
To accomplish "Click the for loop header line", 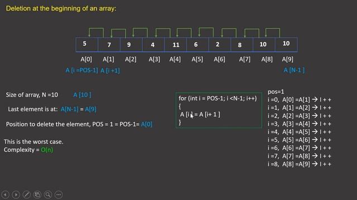I will coord(218,98).
